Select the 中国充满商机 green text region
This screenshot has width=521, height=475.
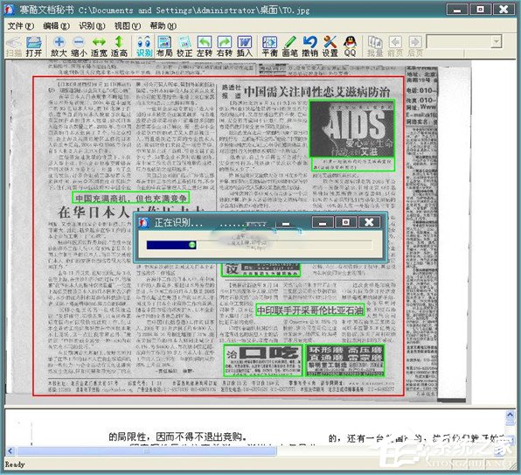click(x=130, y=198)
